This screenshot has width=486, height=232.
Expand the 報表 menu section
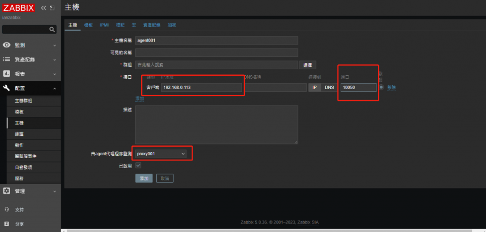[x=30, y=74]
